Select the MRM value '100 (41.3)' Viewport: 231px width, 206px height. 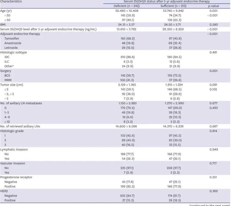(127, 80)
